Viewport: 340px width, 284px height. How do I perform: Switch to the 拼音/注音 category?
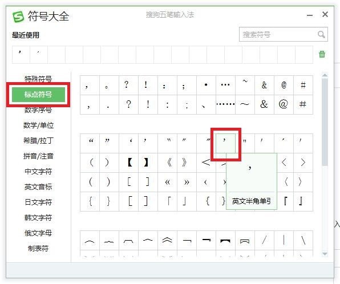[x=38, y=156]
